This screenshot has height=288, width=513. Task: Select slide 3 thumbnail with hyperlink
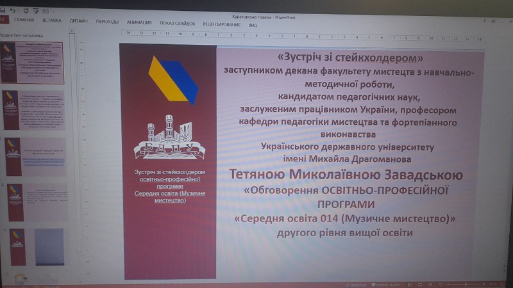[35, 157]
